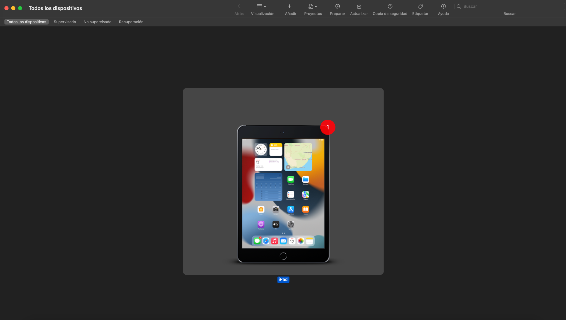Open the Ayuda help icon
566x320 pixels.
pyautogui.click(x=443, y=6)
